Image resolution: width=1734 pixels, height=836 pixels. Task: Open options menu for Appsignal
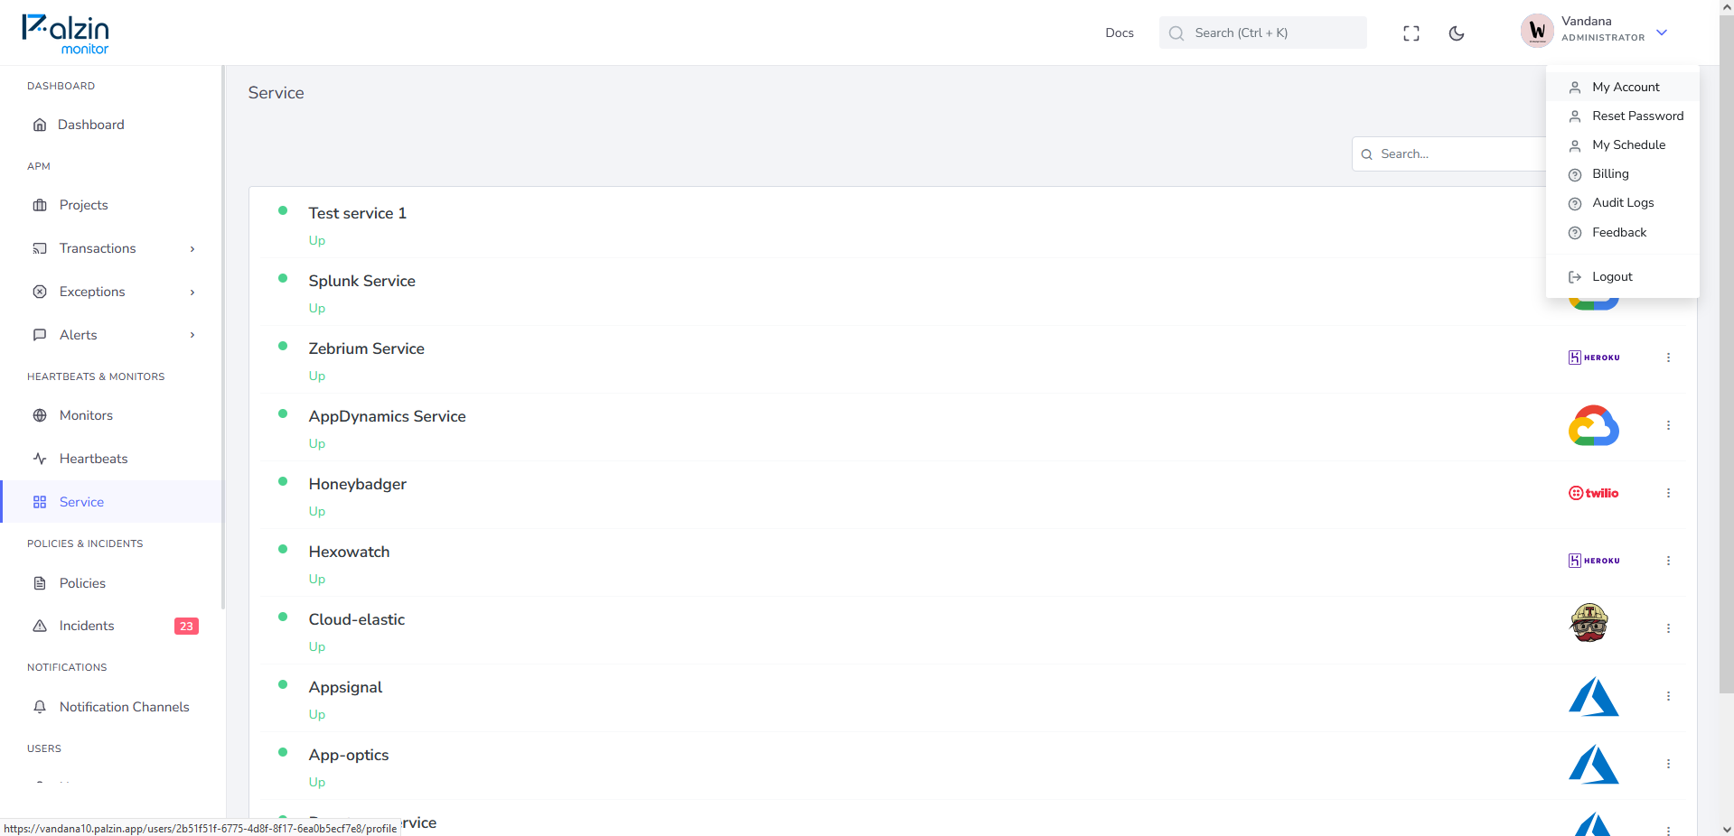click(1668, 696)
